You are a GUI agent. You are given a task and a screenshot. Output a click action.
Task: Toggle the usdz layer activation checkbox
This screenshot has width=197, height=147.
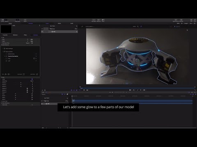click(42, 31)
